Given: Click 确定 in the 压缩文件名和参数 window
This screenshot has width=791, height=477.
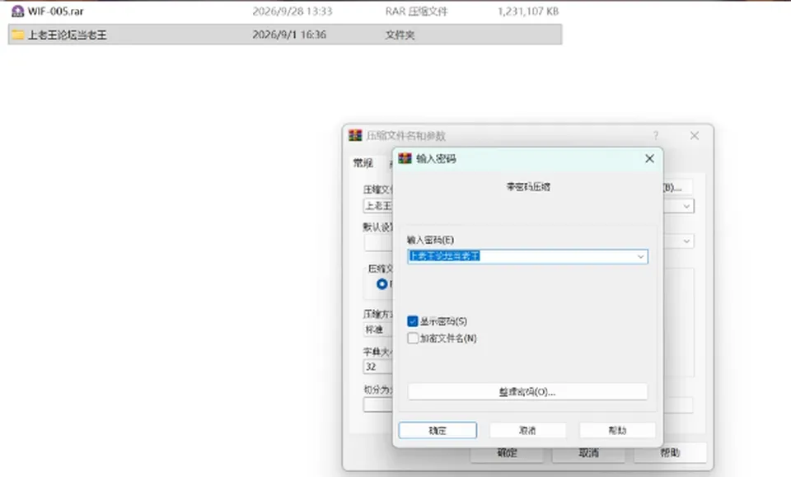Looking at the screenshot, I should click(x=507, y=453).
